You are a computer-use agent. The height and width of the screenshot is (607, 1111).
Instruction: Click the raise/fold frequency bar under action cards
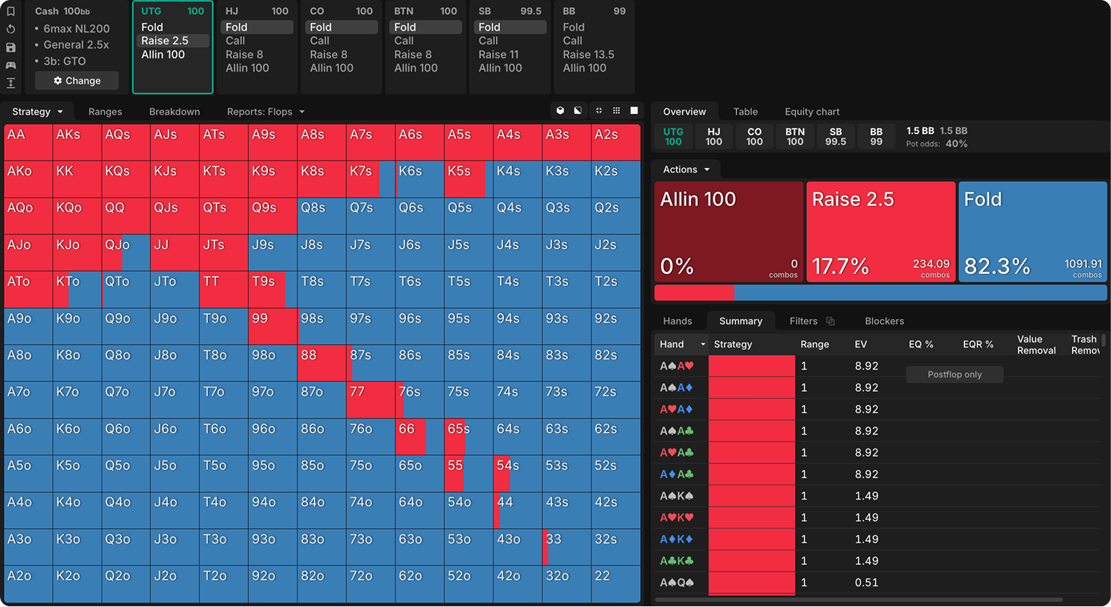point(880,292)
